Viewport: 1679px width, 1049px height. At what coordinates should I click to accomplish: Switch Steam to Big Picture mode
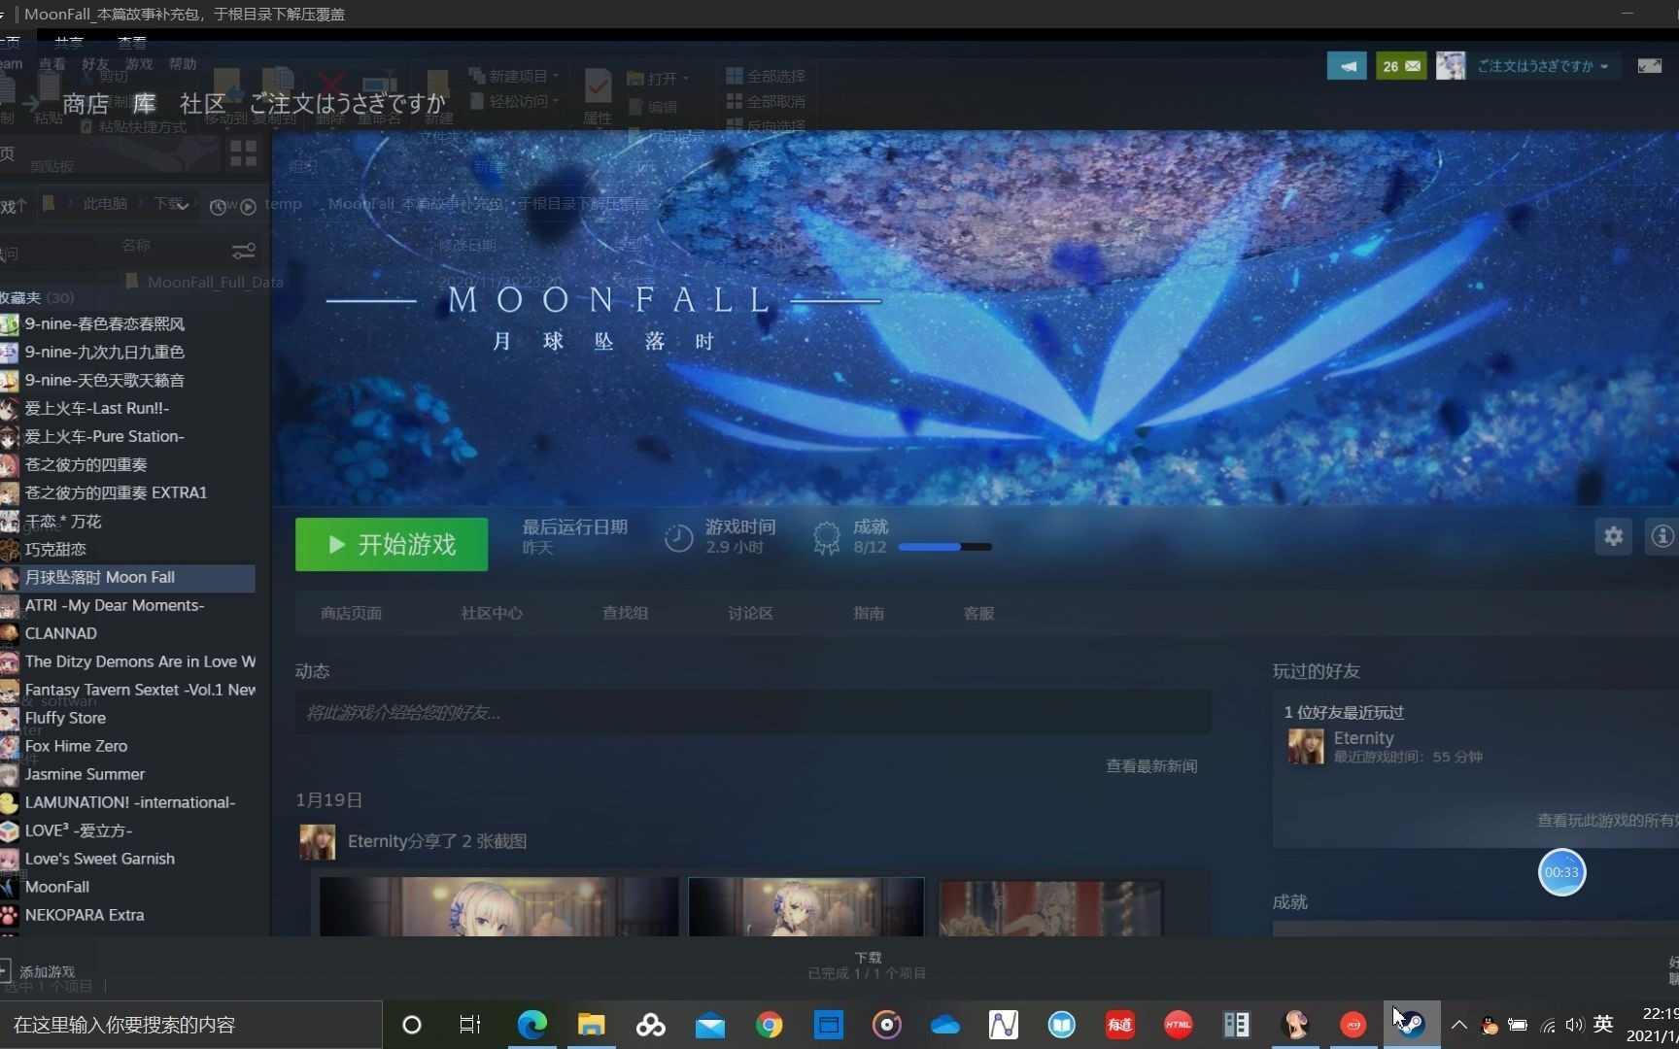(1650, 66)
